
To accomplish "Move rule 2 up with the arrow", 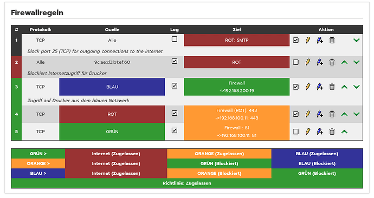I will click(344, 62).
